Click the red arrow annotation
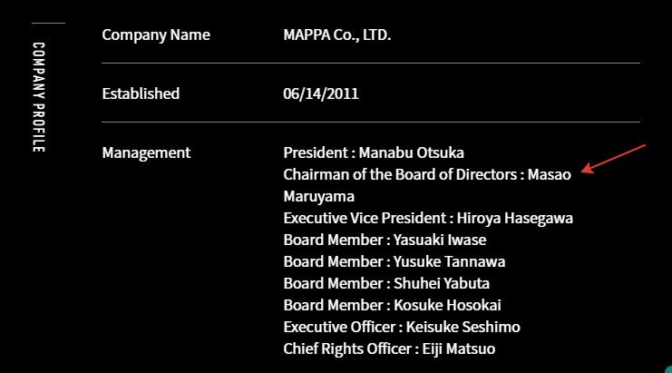This screenshot has height=373, width=672. (614, 158)
